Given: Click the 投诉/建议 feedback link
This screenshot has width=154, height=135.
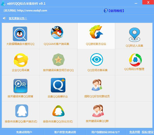Looking at the screenshot, I should tap(148, 132).
